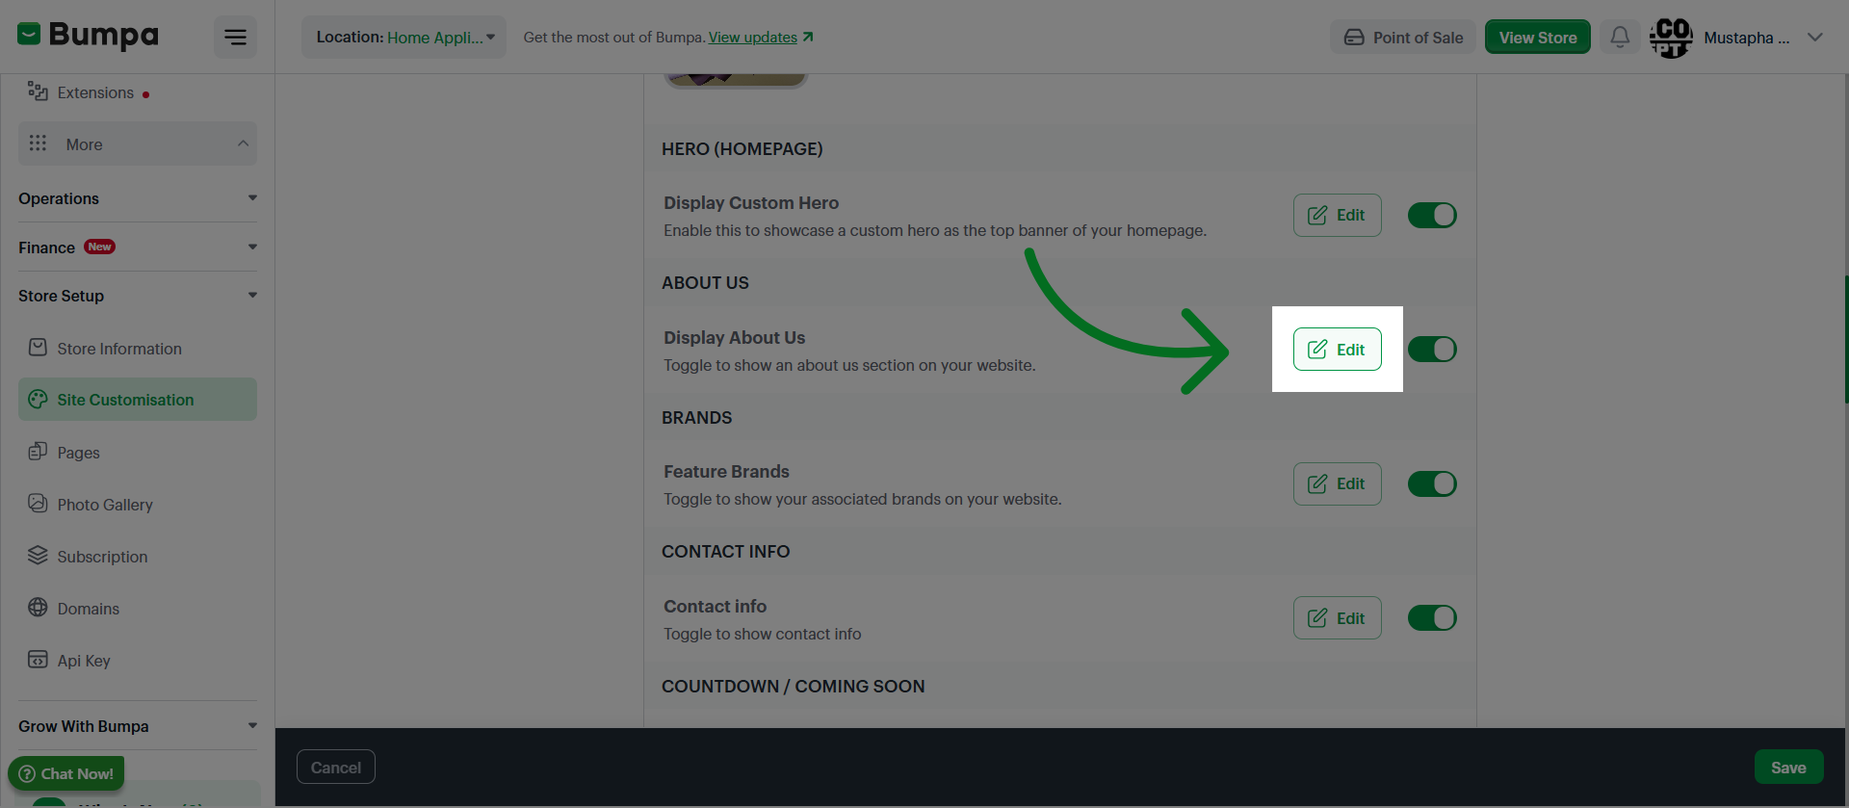Open Photo Gallery in sidebar

[138, 504]
